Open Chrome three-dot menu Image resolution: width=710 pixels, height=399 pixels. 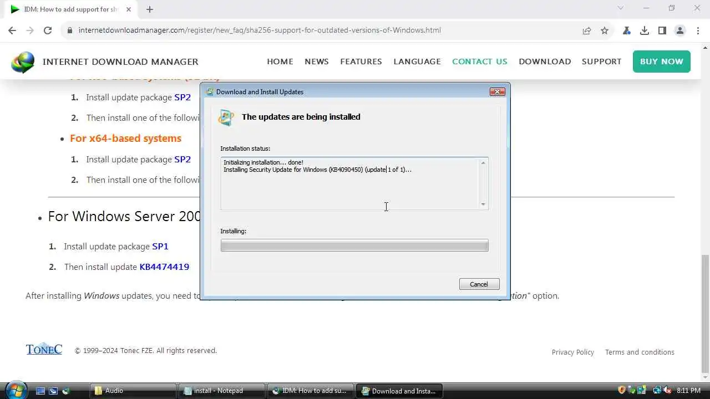click(x=698, y=30)
